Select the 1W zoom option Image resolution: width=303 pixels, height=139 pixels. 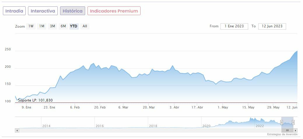[x=31, y=26]
